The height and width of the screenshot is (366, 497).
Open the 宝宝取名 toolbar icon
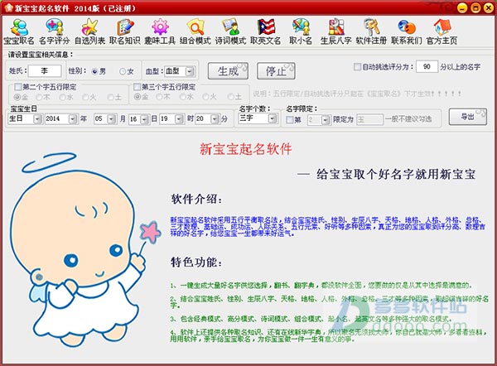pos(19,31)
